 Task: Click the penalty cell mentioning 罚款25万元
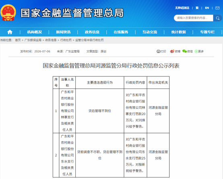135,155
